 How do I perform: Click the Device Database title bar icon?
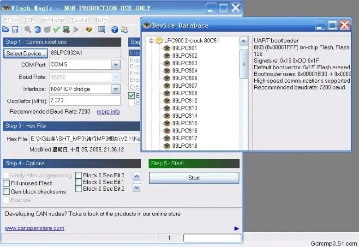[x=147, y=25]
